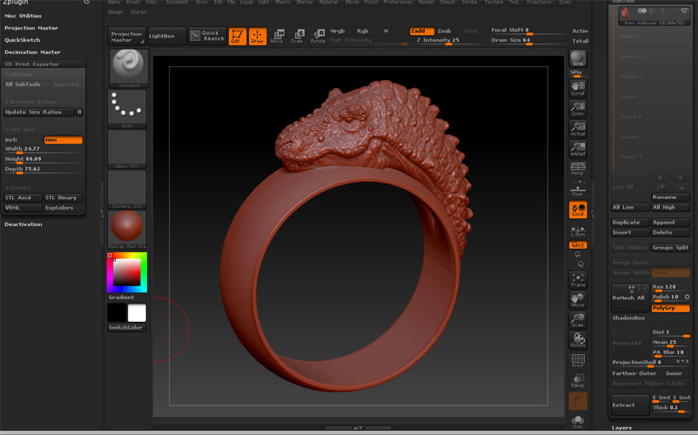Expand the Deactivation section
Image resolution: width=698 pixels, height=435 pixels.
pyautogui.click(x=23, y=224)
